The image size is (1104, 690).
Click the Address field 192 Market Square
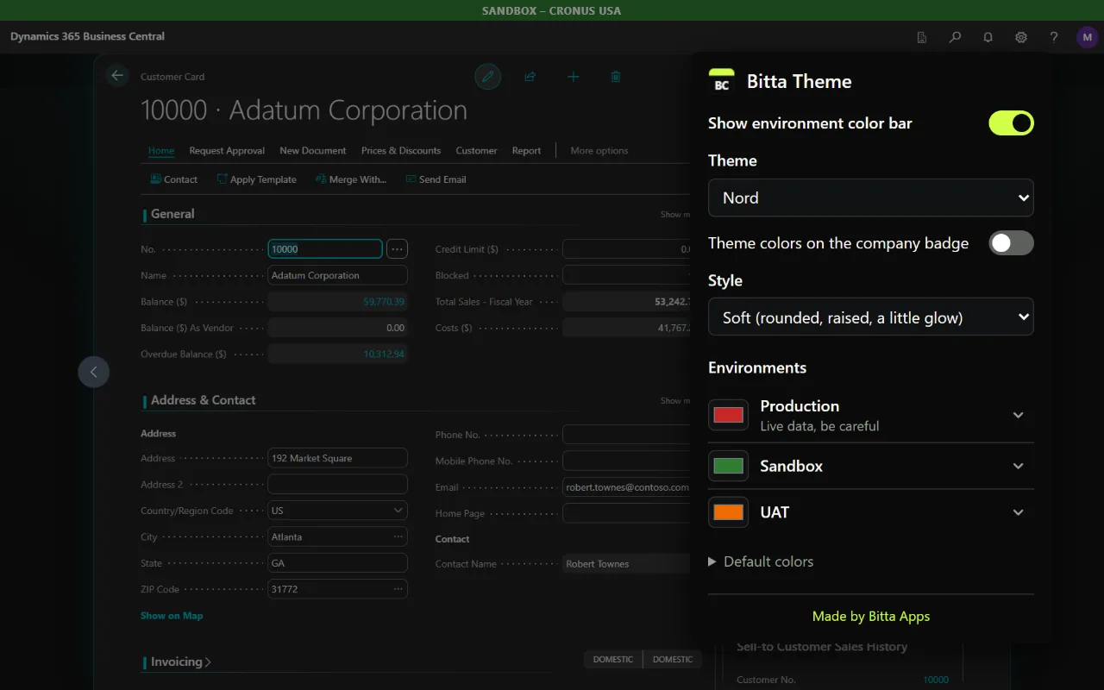coord(337,458)
